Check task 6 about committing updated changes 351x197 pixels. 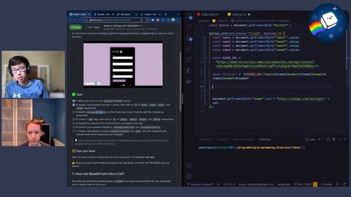[x=73, y=127]
